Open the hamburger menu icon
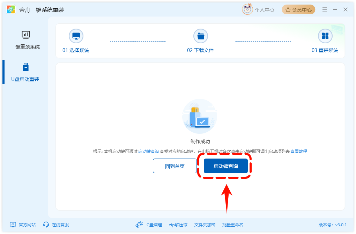356x234 pixels. (325, 9)
